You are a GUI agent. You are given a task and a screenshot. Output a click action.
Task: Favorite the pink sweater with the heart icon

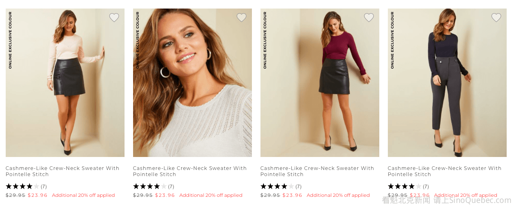click(x=114, y=17)
